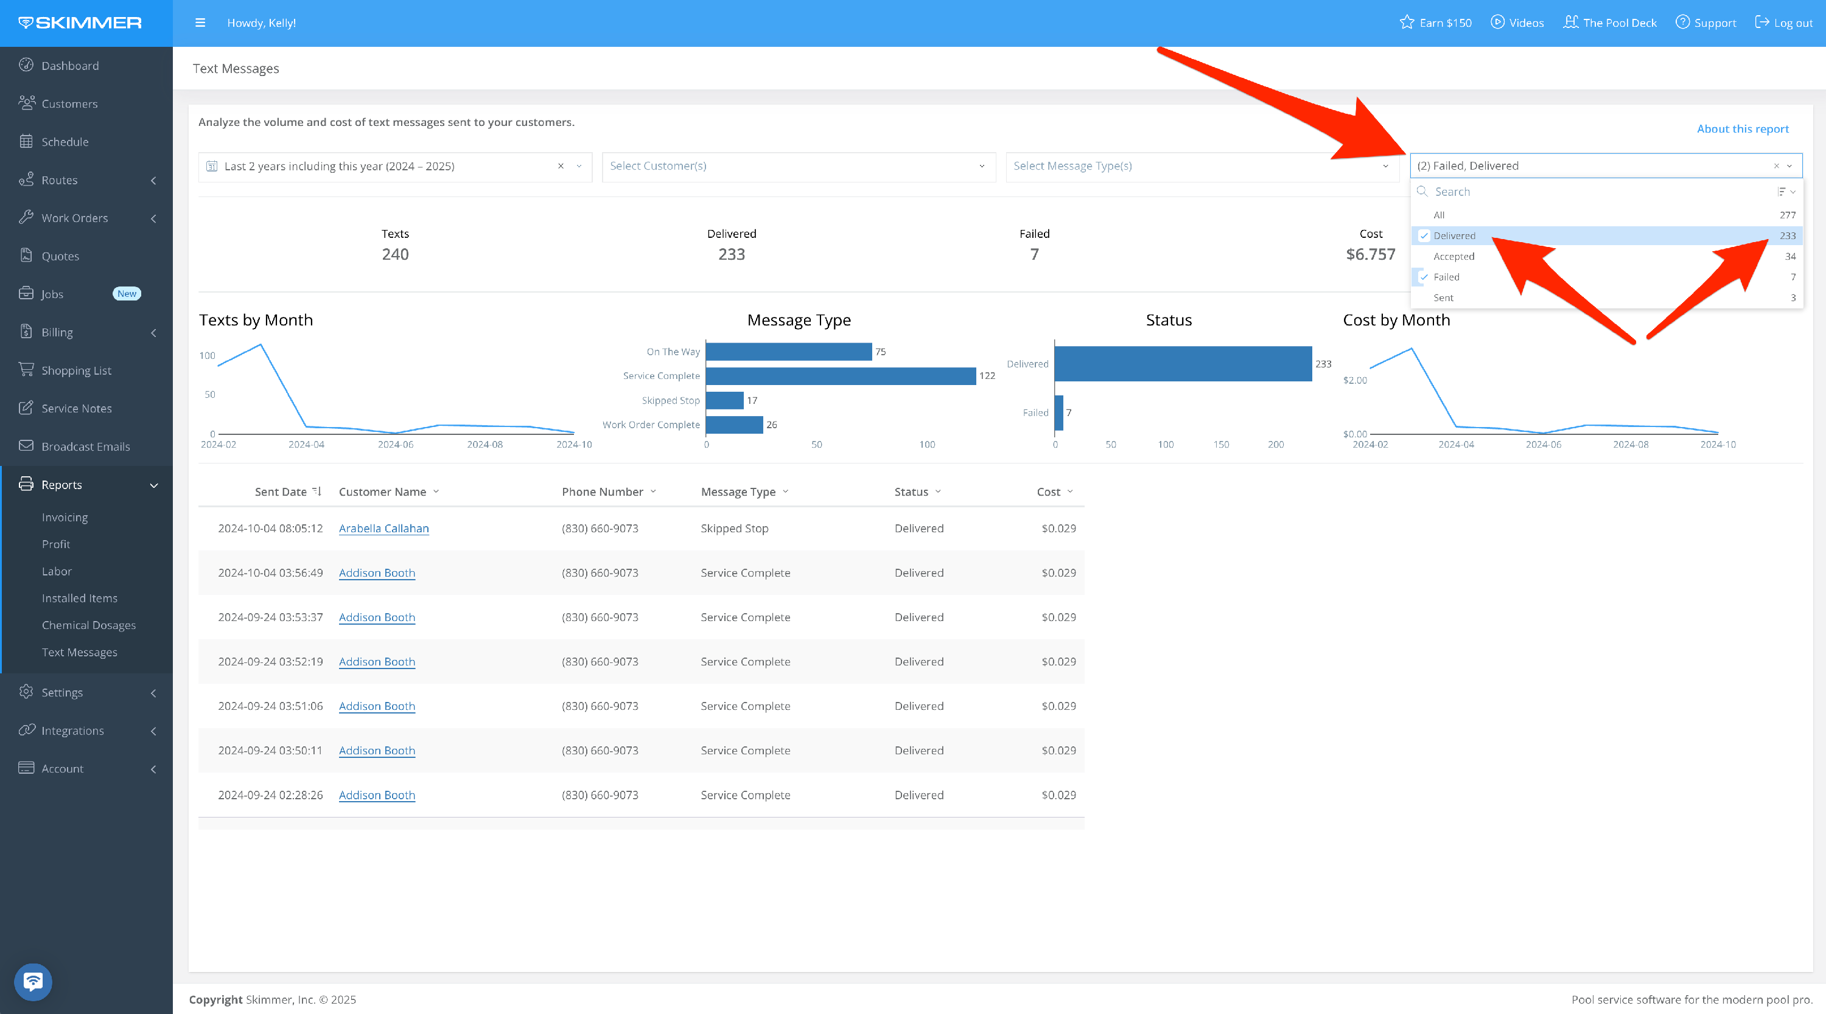Uncheck the Delivered status option
This screenshot has width=1826, height=1014.
1424,236
